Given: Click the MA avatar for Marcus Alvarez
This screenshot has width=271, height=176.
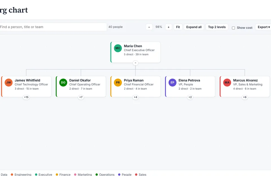Looking at the screenshot, I should pyautogui.click(x=227, y=82).
